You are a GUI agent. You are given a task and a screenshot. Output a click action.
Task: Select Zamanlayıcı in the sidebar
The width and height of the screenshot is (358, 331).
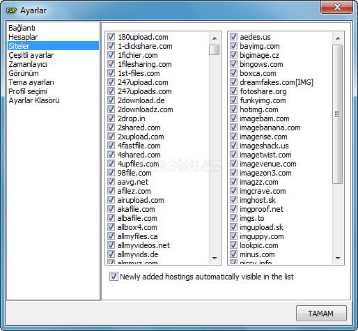(28, 64)
